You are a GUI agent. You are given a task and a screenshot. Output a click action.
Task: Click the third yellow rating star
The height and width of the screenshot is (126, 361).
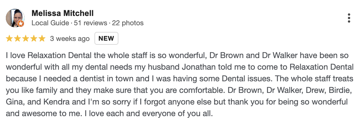click(x=26, y=39)
